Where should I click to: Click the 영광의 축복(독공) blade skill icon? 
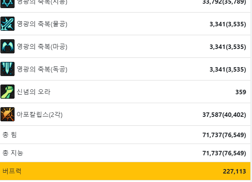click(x=7, y=69)
